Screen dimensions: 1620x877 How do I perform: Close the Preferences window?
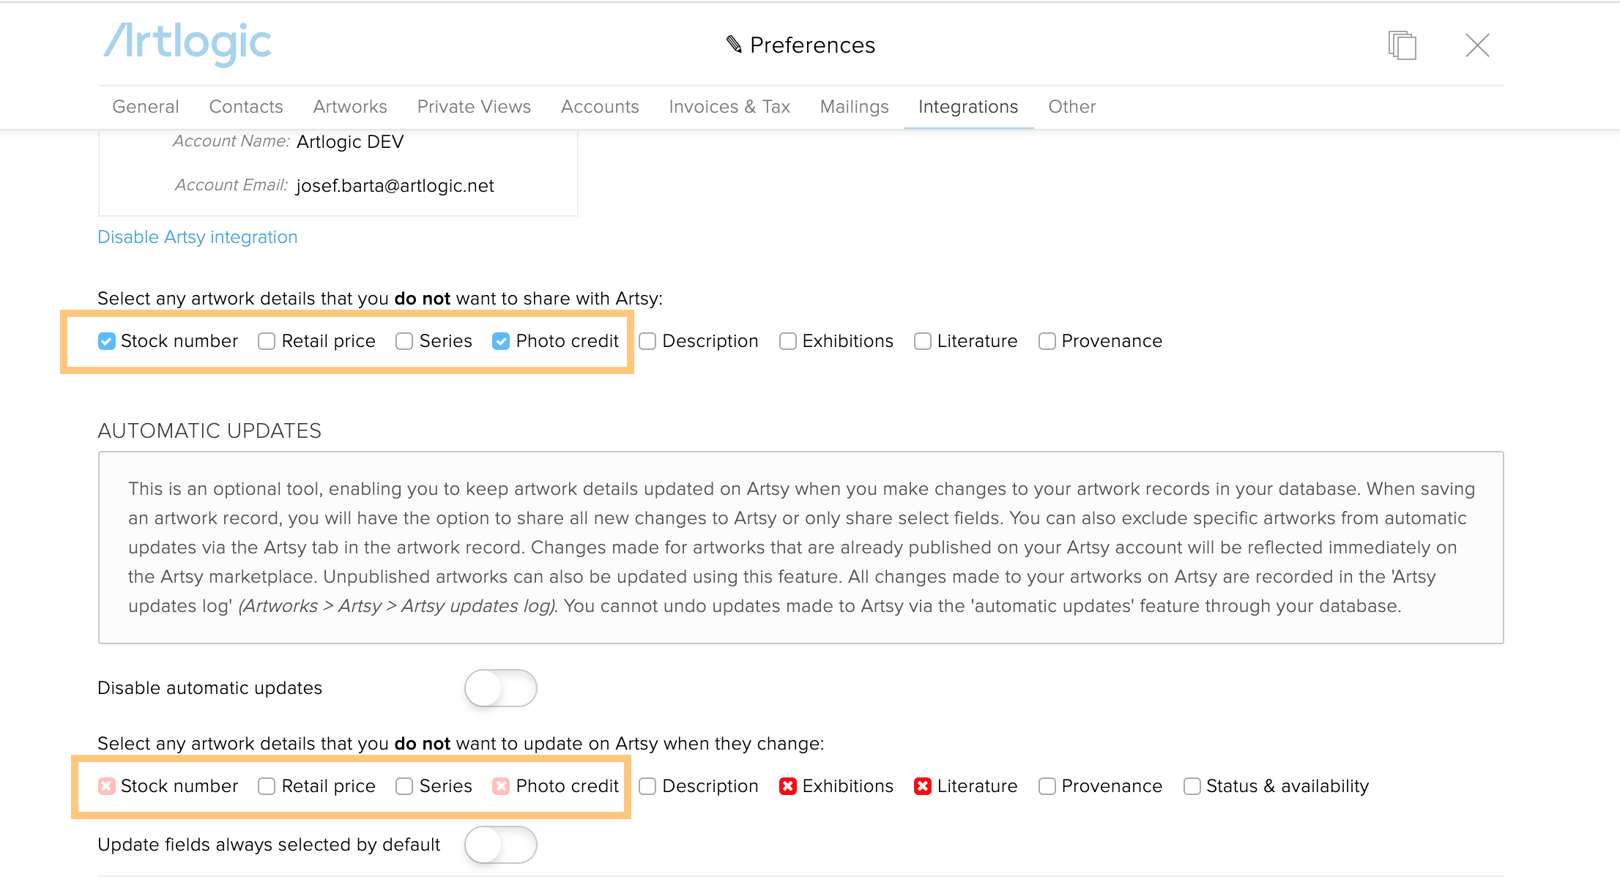pyautogui.click(x=1477, y=45)
